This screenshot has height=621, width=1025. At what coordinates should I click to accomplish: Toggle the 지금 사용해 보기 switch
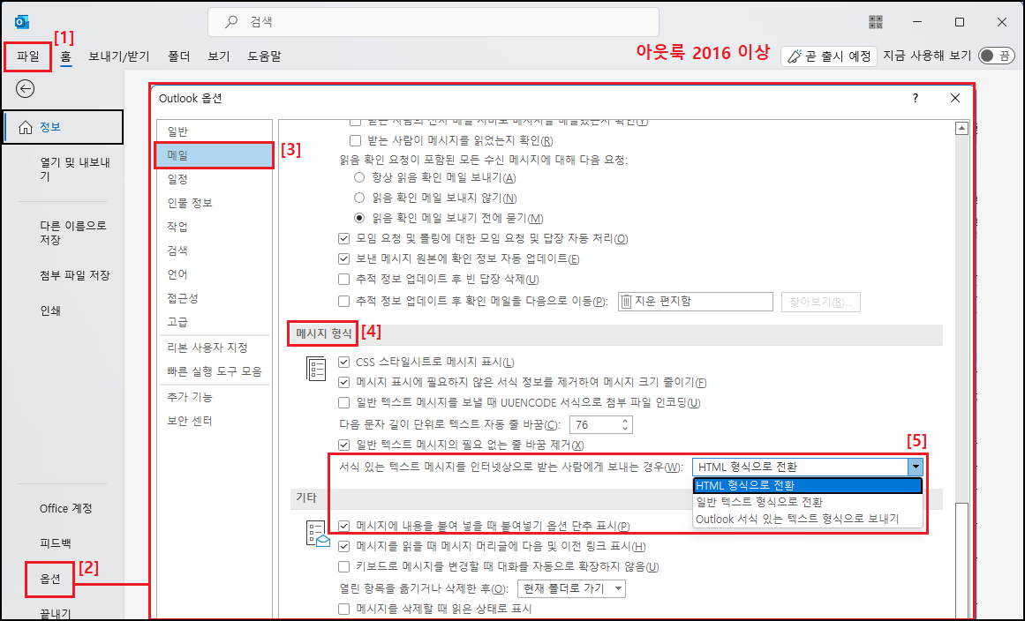pyautogui.click(x=996, y=56)
